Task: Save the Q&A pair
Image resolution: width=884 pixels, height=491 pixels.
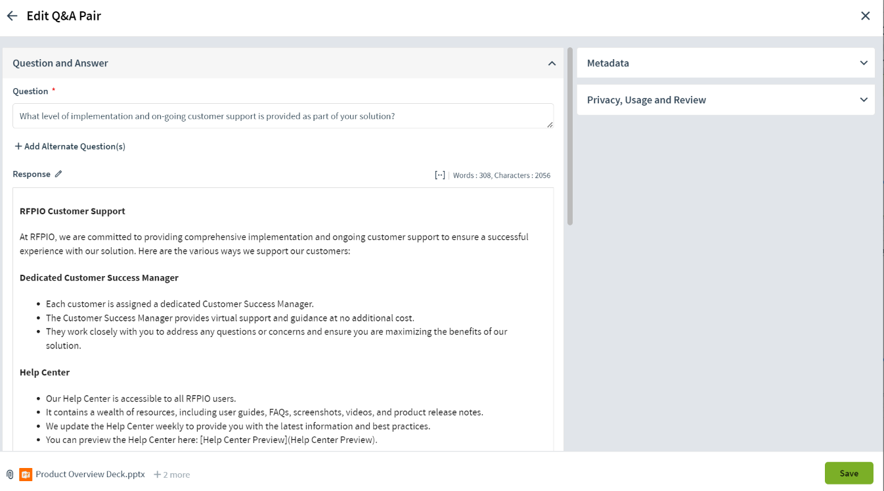Action: [x=849, y=473]
